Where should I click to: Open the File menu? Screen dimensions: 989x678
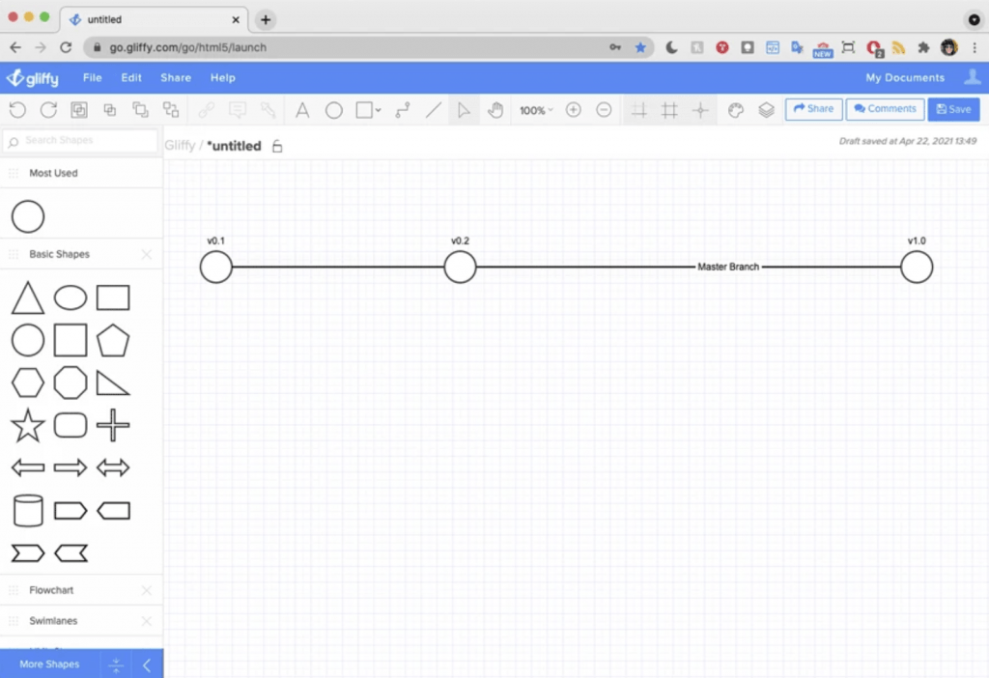pyautogui.click(x=92, y=77)
